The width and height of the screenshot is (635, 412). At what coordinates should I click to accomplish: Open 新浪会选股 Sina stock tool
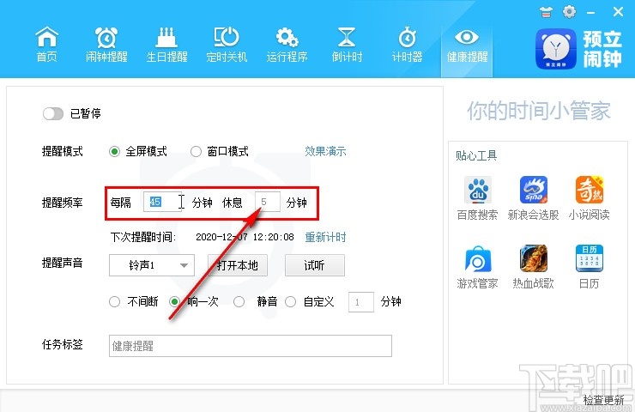(534, 198)
